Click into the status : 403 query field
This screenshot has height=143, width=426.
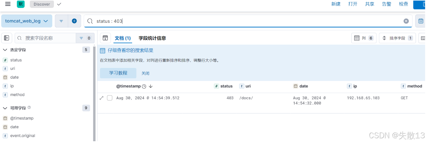248,21
